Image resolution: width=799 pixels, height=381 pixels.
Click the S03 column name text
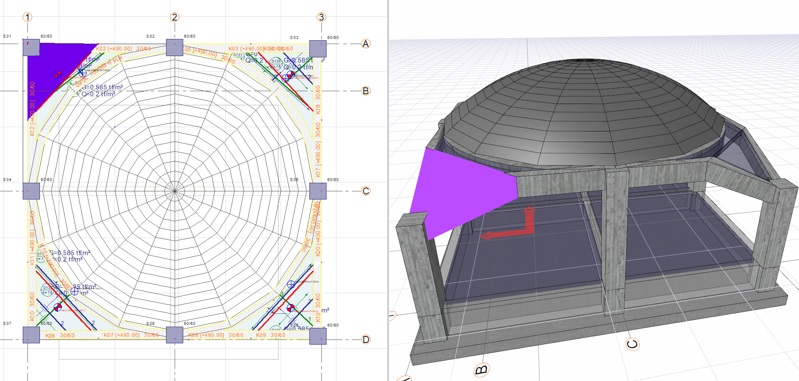click(x=294, y=38)
